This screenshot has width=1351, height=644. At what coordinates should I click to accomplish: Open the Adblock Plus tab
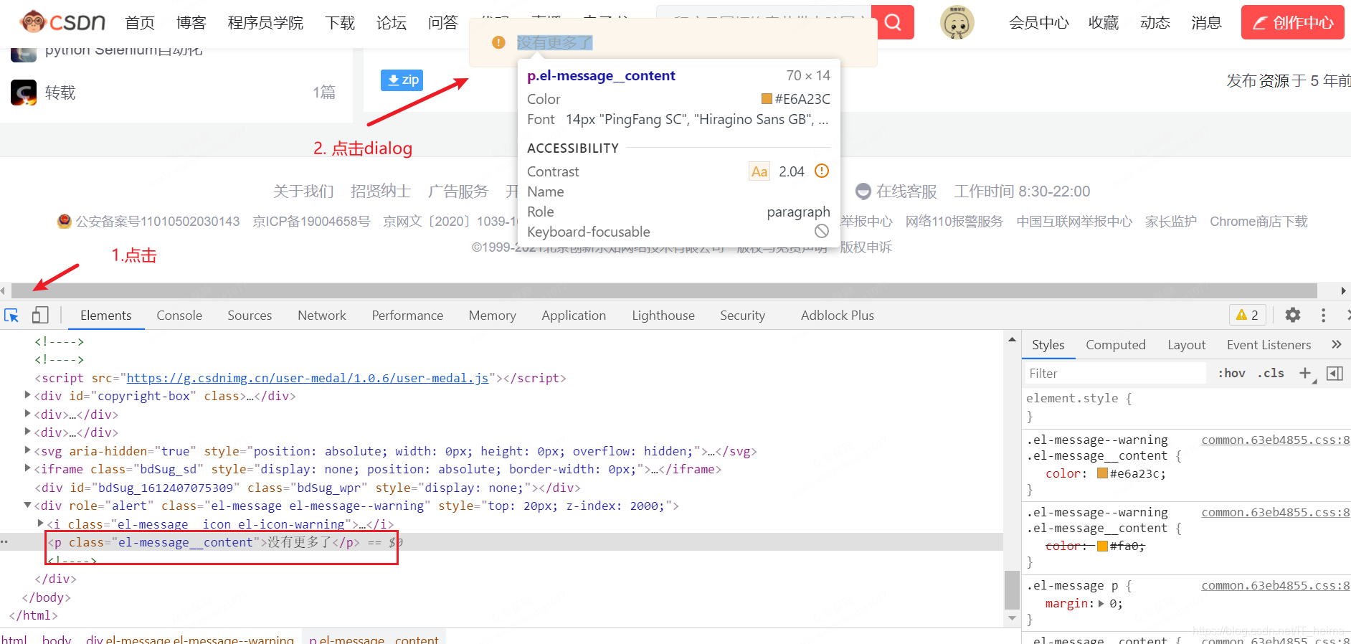pyautogui.click(x=838, y=316)
